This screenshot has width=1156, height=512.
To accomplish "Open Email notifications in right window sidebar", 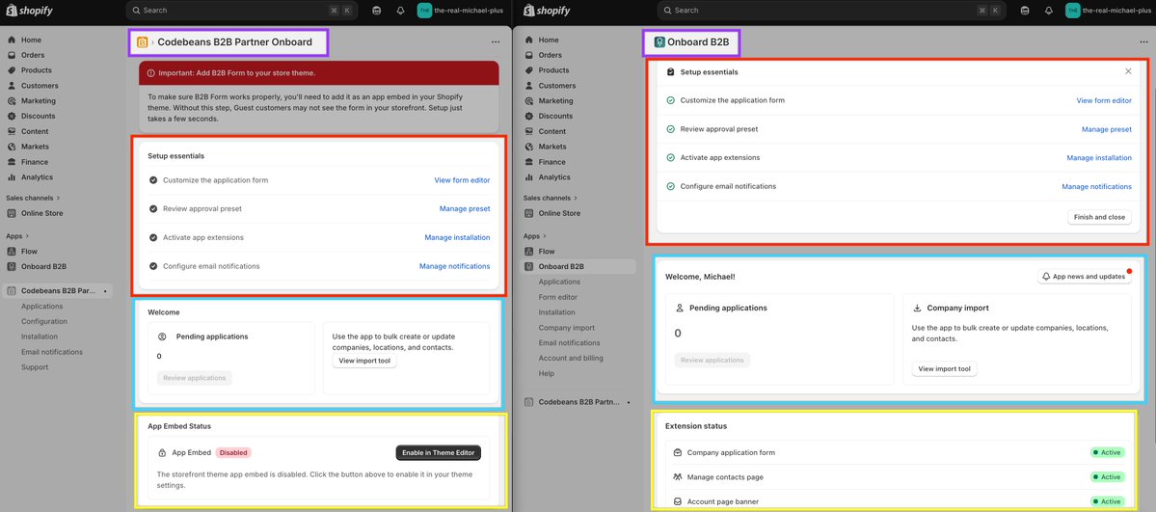I will 569,343.
